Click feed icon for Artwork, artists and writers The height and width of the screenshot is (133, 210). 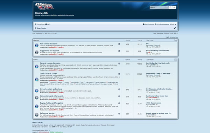(119, 89)
